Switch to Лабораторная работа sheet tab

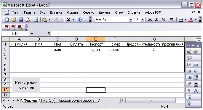click(x=76, y=101)
